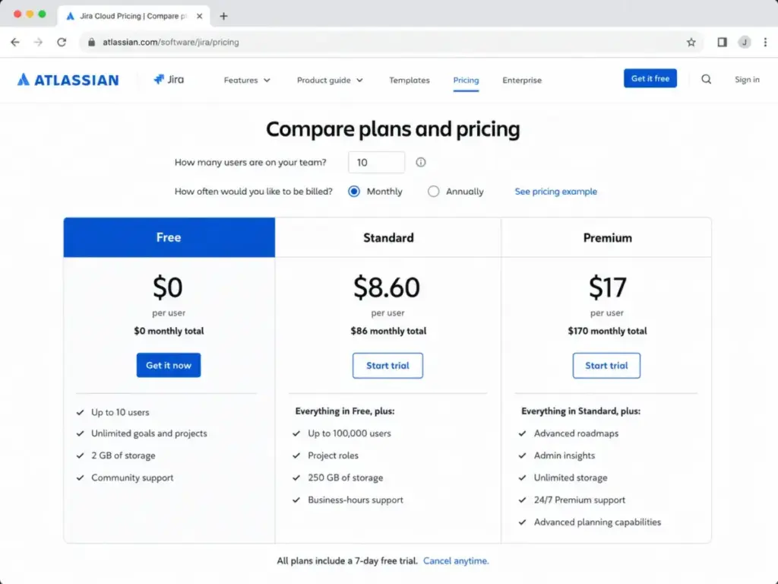Viewport: 778px width, 584px height.
Task: Click the $17 Premium price
Action: tap(607, 287)
